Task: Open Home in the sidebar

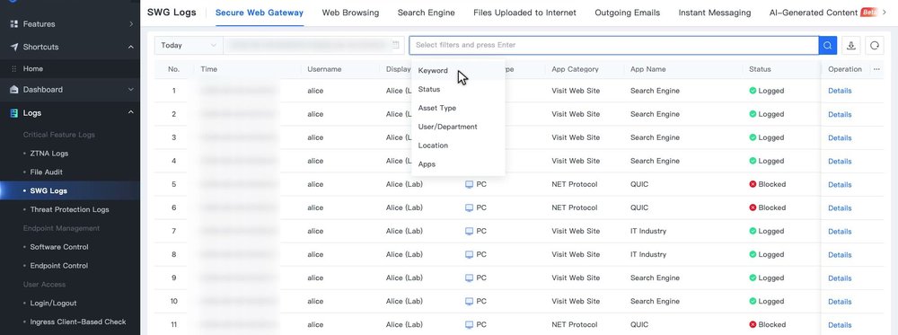Action: tap(32, 69)
